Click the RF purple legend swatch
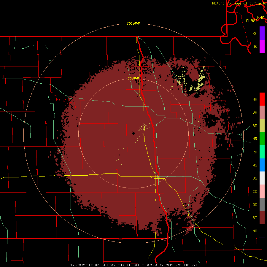267x267 pixels. tap(262, 33)
